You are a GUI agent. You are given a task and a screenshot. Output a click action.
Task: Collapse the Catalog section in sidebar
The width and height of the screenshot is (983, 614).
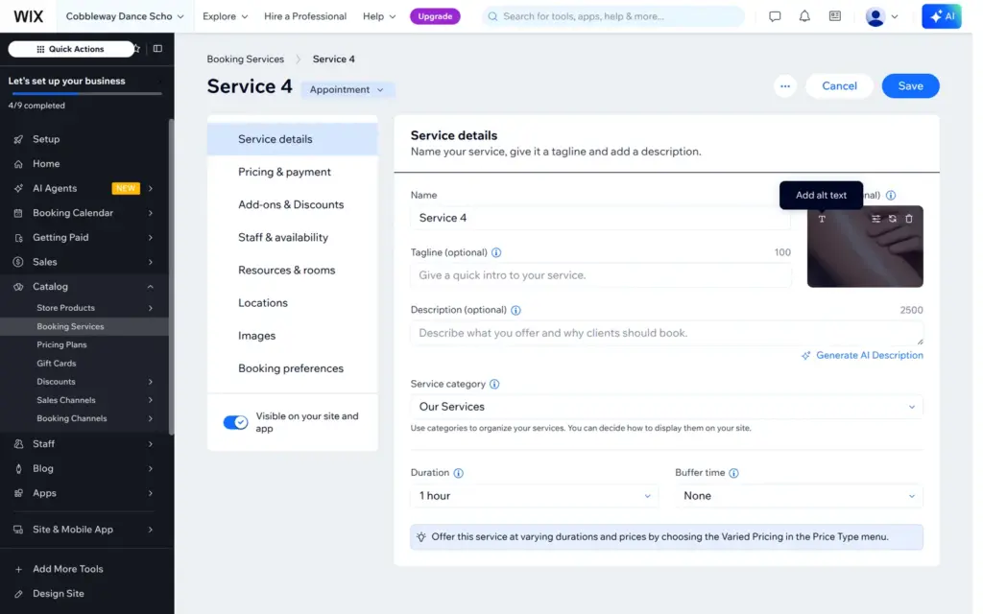[x=151, y=287]
